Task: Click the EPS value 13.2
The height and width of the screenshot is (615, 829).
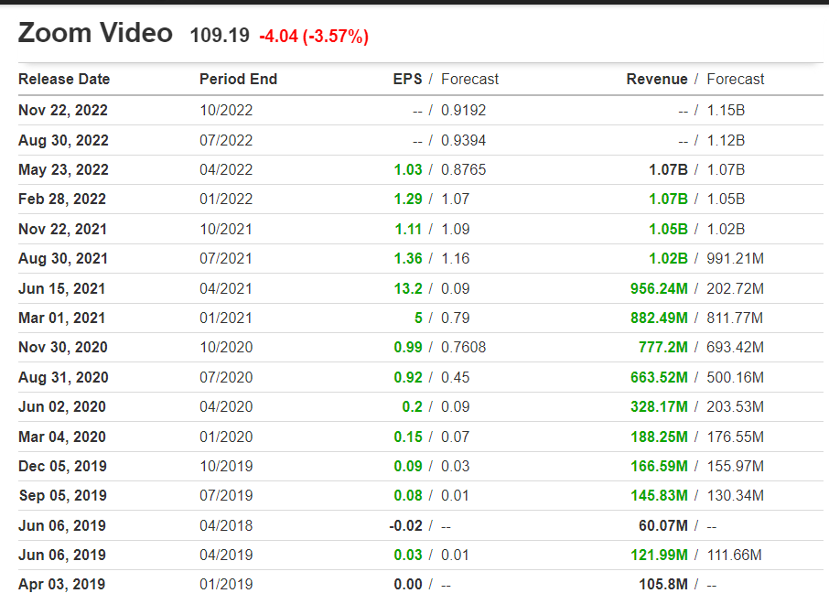Action: [408, 288]
